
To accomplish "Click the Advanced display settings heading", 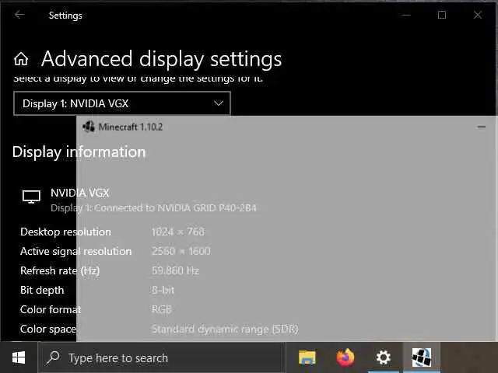I will [161, 59].
